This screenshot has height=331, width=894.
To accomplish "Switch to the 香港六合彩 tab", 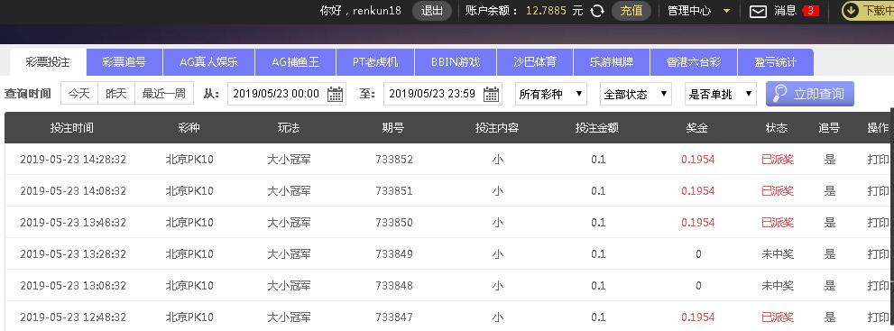I will click(x=694, y=62).
